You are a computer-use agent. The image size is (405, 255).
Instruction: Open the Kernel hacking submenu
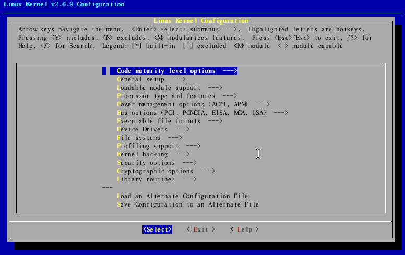tap(153, 154)
